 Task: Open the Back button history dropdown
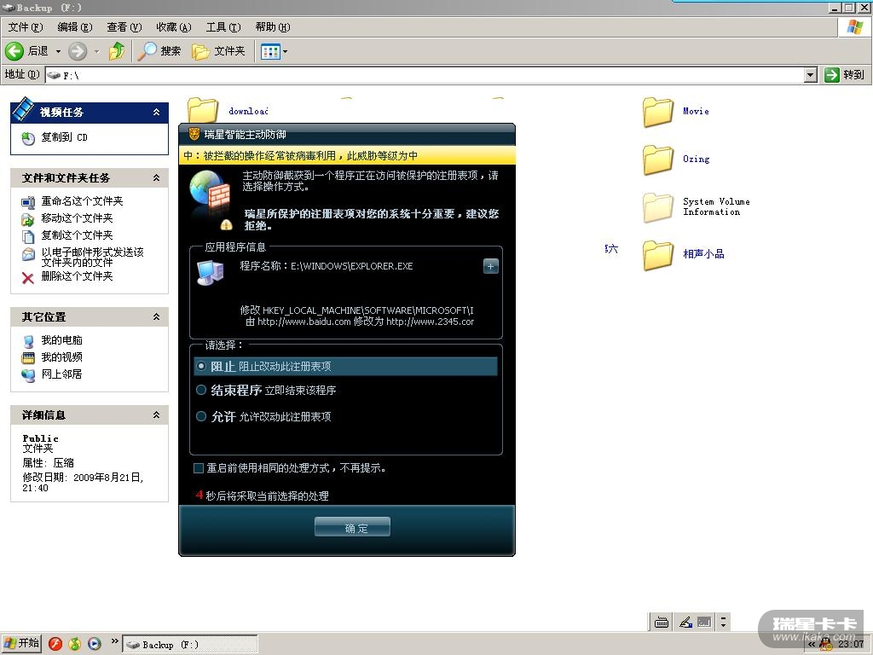pyautogui.click(x=58, y=51)
